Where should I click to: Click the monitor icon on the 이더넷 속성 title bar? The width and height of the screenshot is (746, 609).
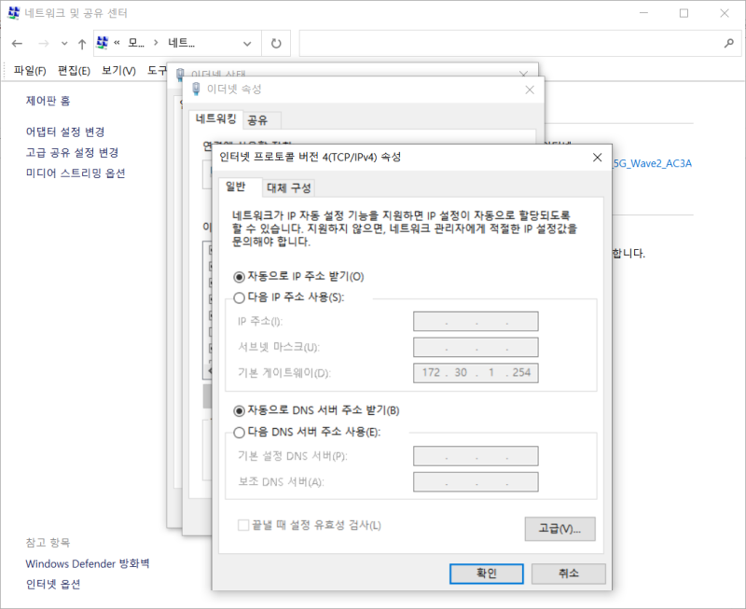point(197,89)
